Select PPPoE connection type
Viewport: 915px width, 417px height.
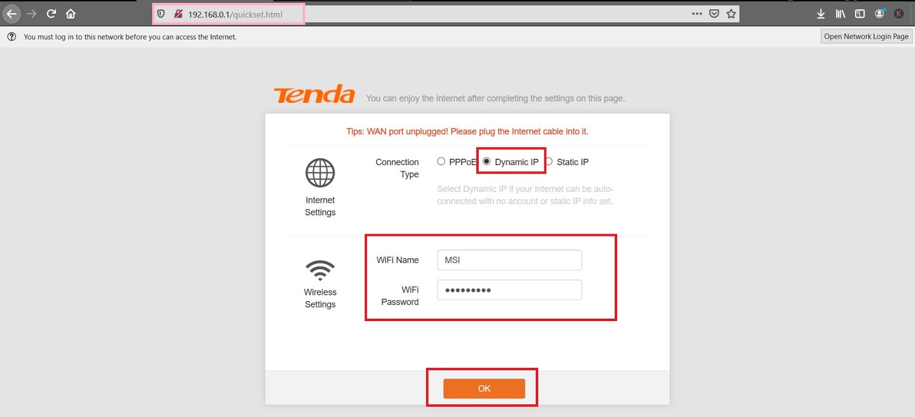pos(441,162)
